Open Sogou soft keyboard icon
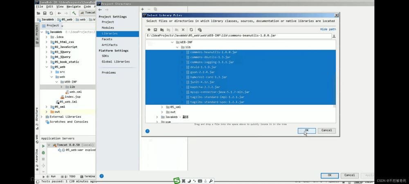 pos(200,181)
